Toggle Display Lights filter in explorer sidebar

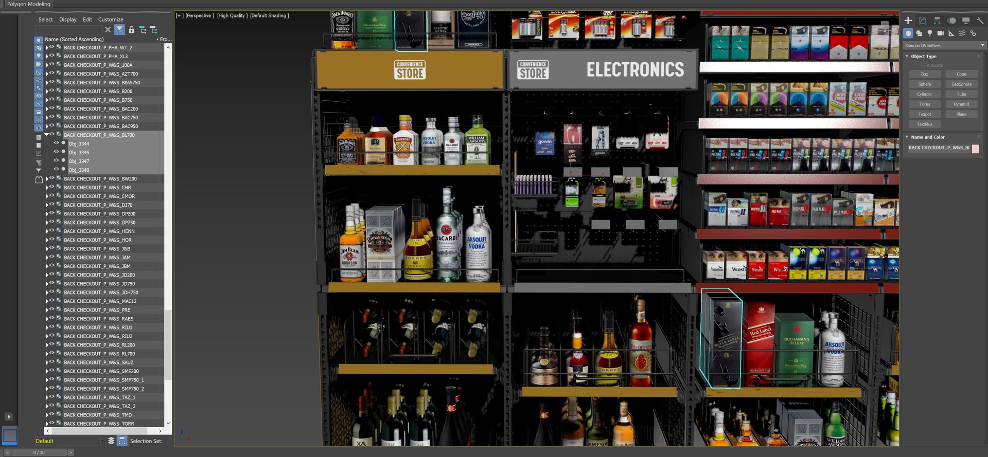tap(39, 56)
